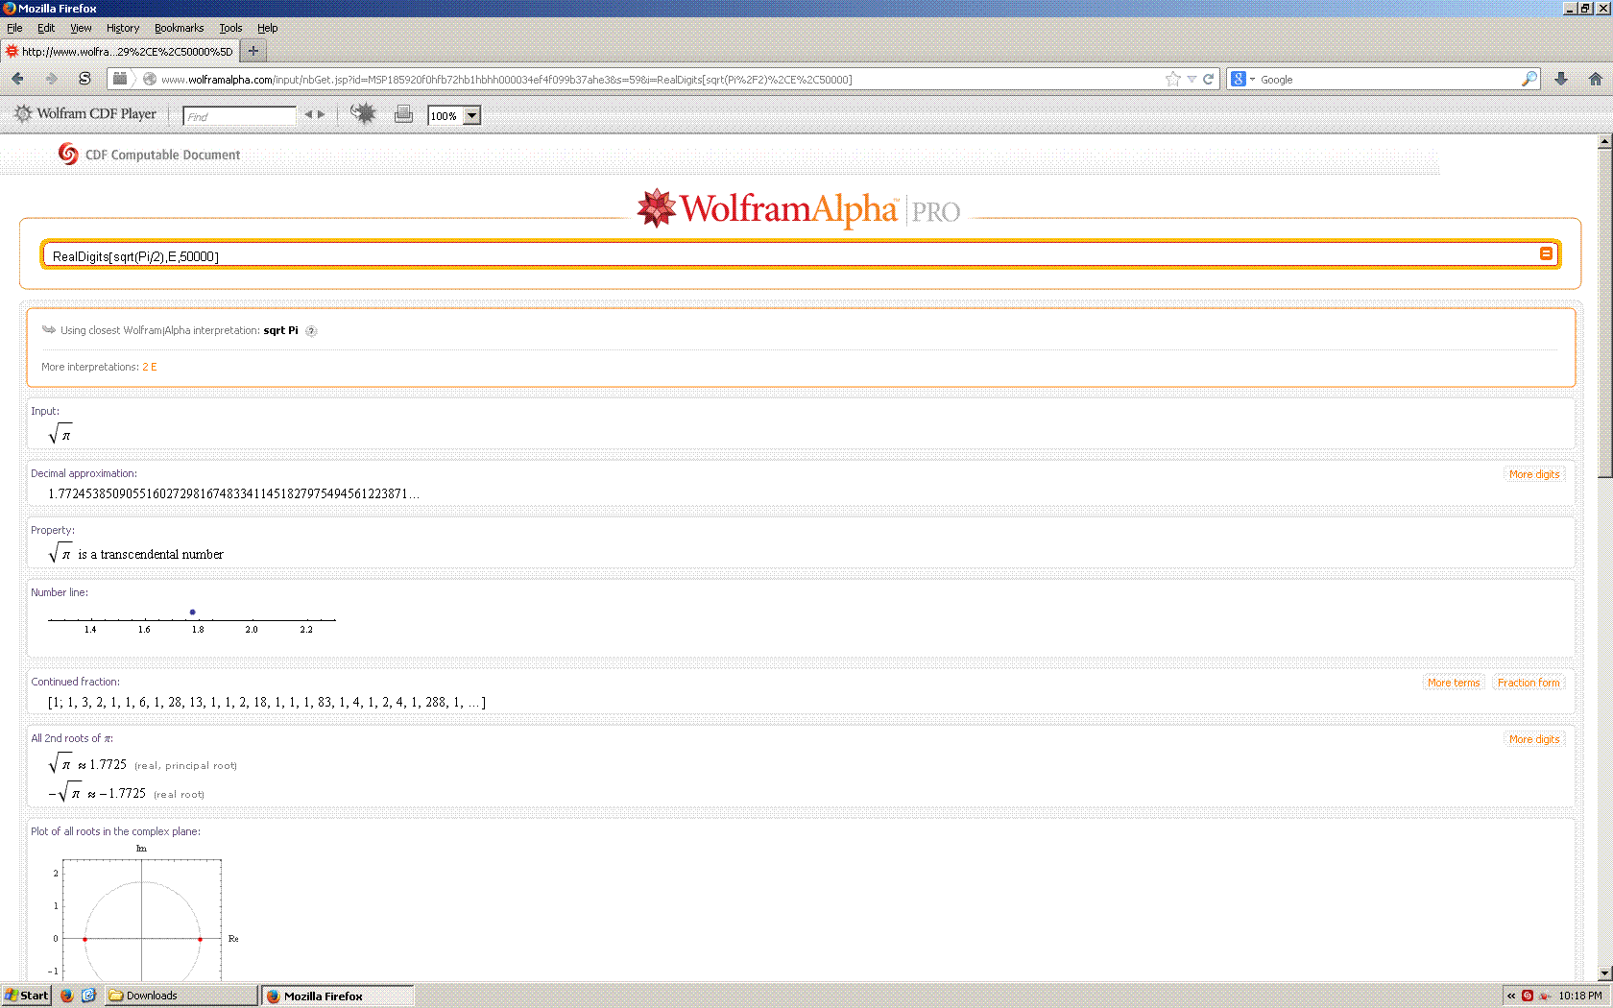Open the Downloads taskbar window
1613x1008 pixels.
[x=181, y=996]
